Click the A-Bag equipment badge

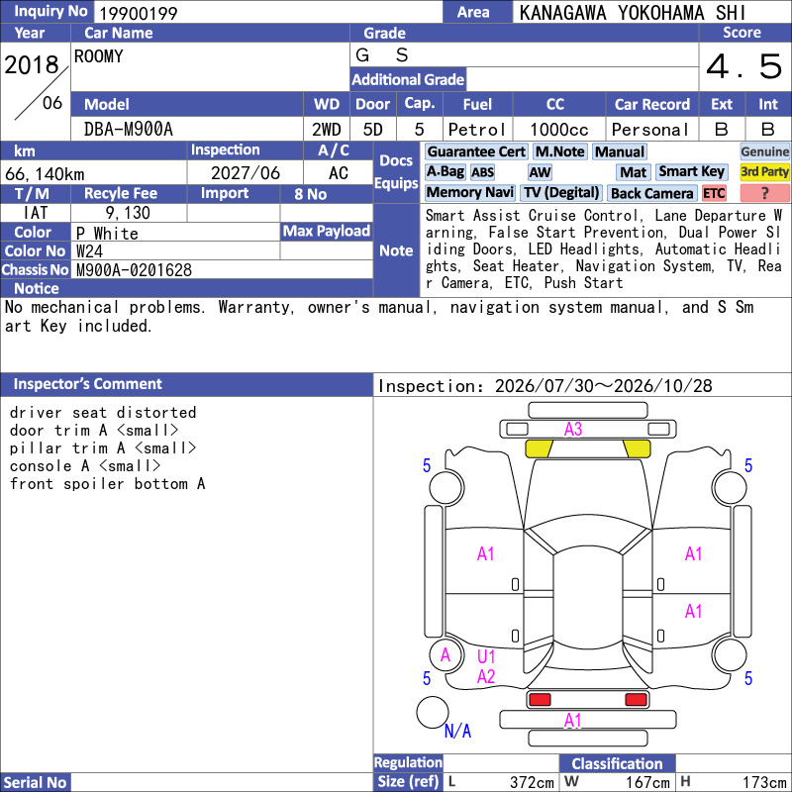(445, 172)
